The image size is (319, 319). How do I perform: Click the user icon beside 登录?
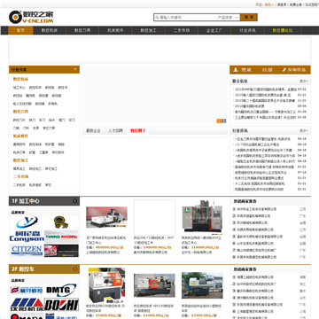click(x=236, y=70)
